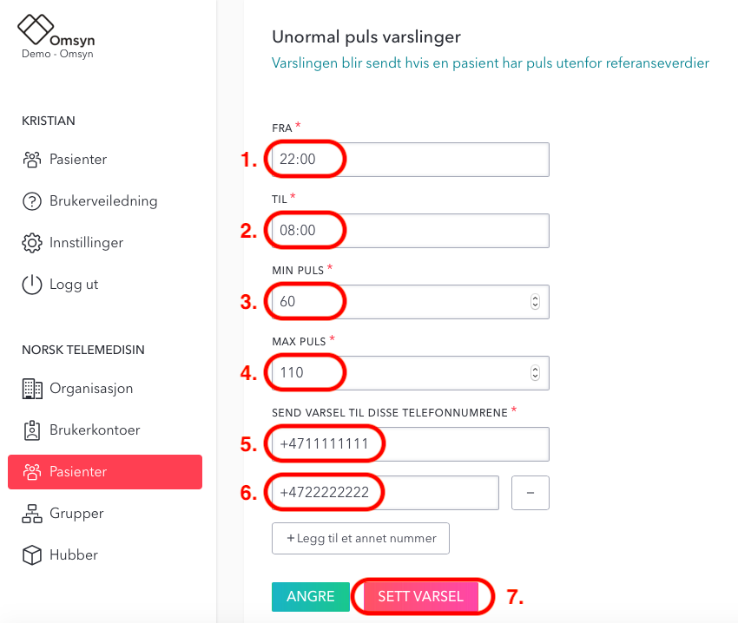
Task: Click Legg til et annet nummer
Action: coord(360,538)
